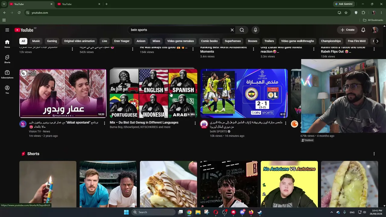The image size is (386, 217).
Task: Clear the search box text
Action: (232, 30)
